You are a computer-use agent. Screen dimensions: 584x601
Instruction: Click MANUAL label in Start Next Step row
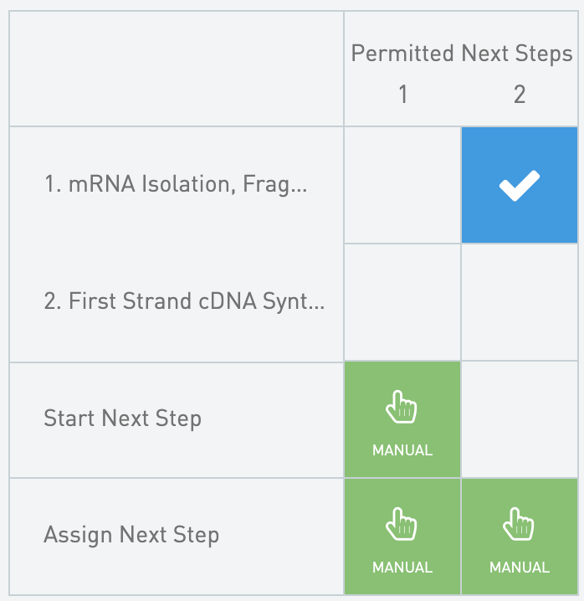pyautogui.click(x=402, y=450)
